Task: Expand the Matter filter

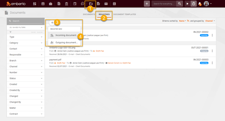Action: tap(26, 108)
